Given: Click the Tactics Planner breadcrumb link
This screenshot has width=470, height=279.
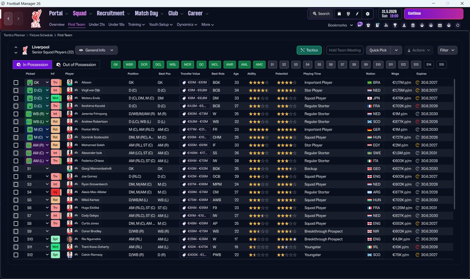Looking at the screenshot, I should pyautogui.click(x=14, y=35).
